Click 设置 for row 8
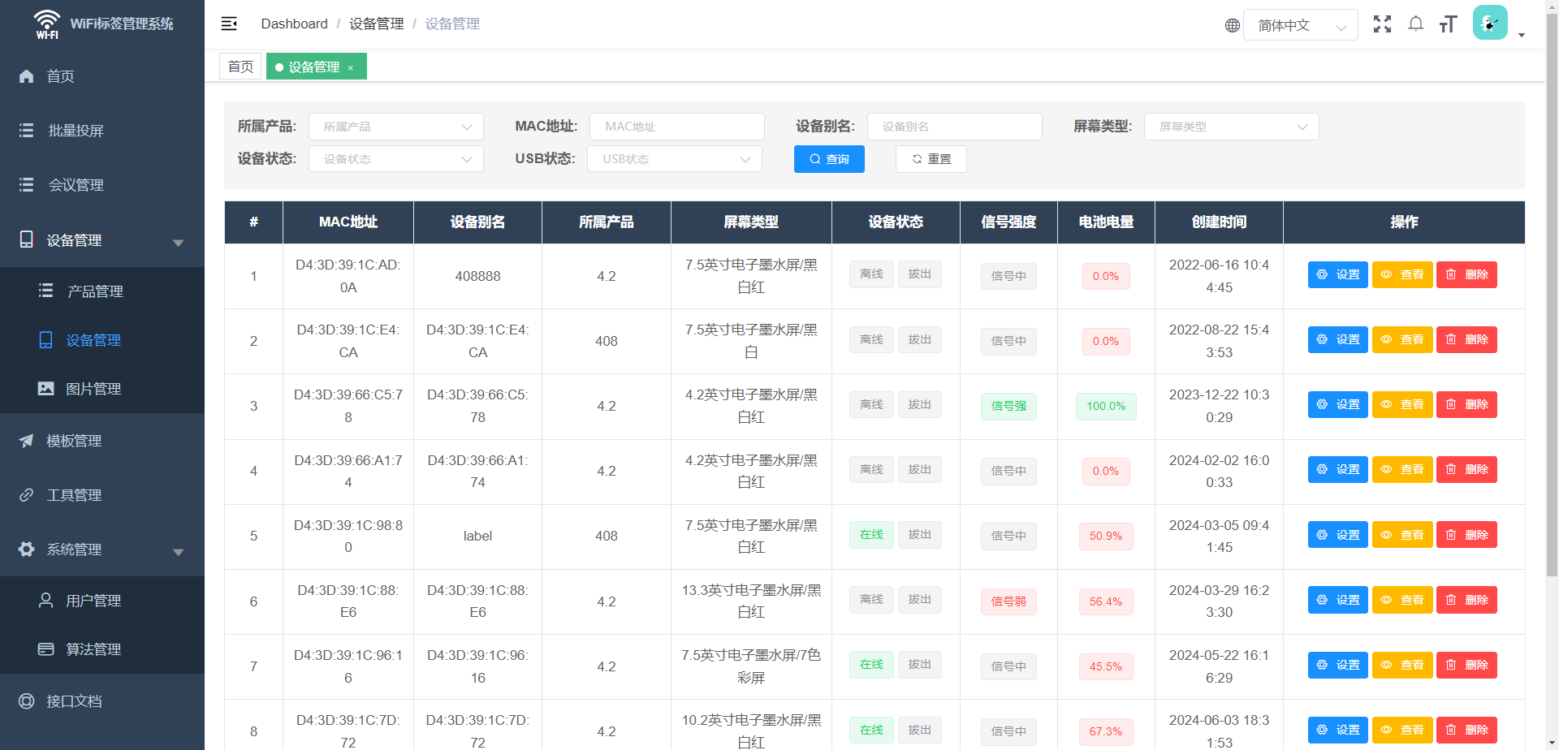The height and width of the screenshot is (750, 1559). point(1338,730)
